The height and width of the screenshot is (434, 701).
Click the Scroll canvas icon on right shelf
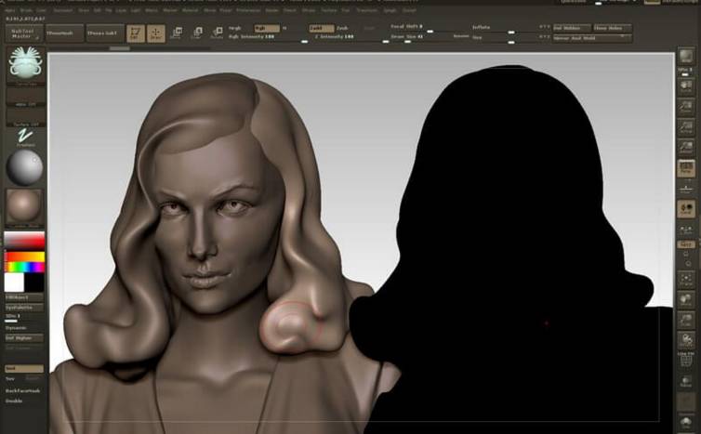[x=686, y=85]
